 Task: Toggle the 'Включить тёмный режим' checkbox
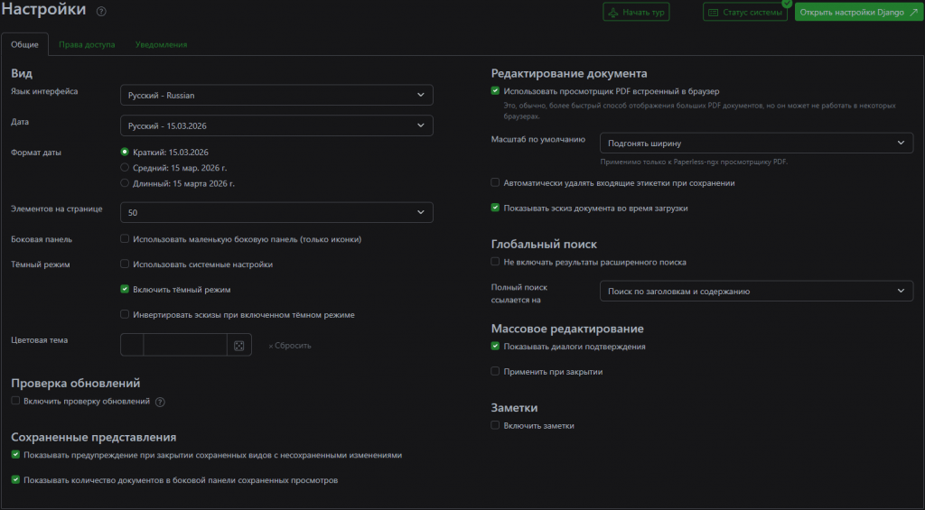click(x=125, y=290)
